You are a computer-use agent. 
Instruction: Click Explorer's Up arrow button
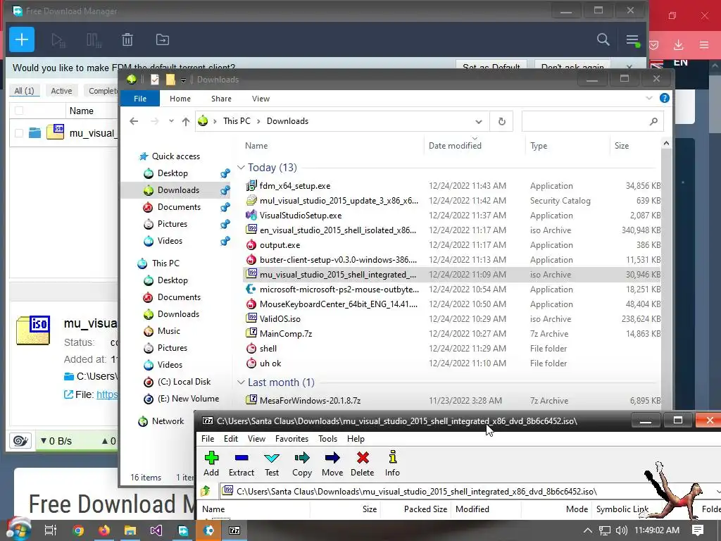click(x=186, y=121)
